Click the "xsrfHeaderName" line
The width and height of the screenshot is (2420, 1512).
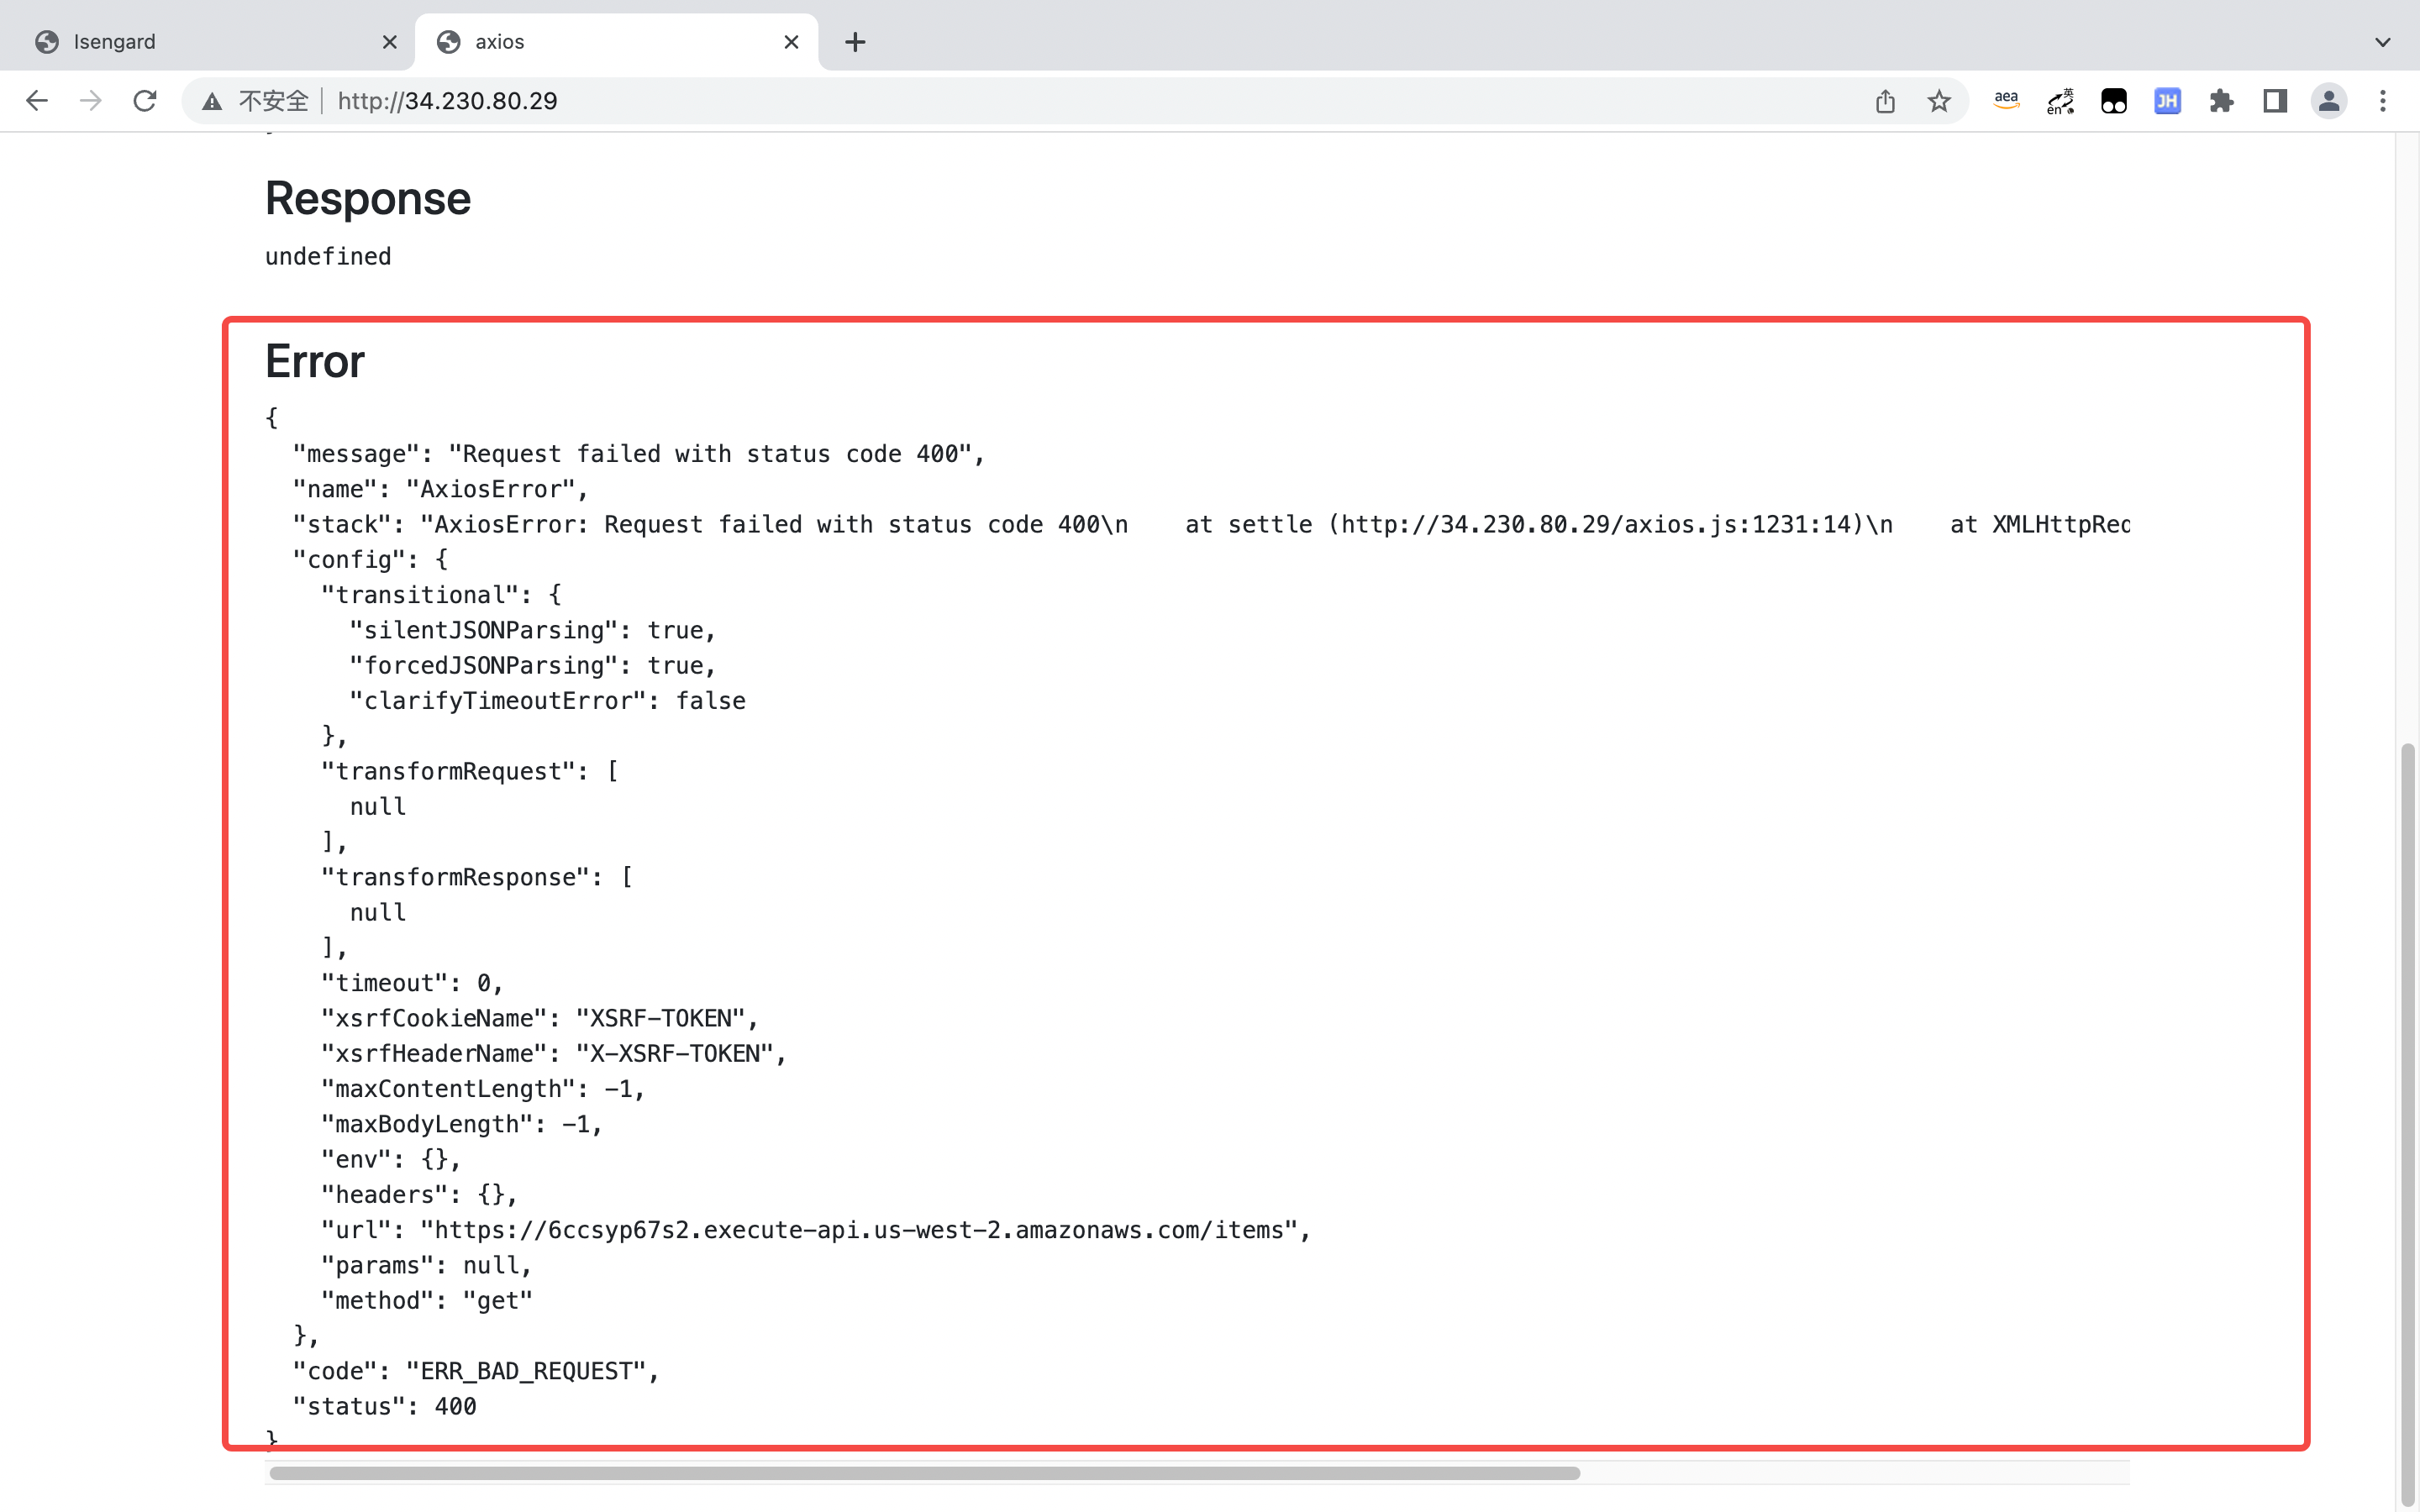[x=554, y=1053]
